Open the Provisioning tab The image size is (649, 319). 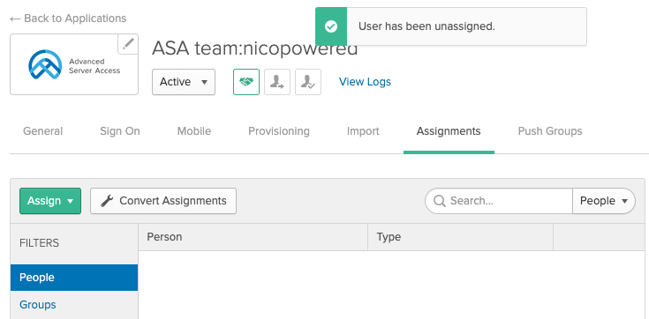[x=278, y=131]
